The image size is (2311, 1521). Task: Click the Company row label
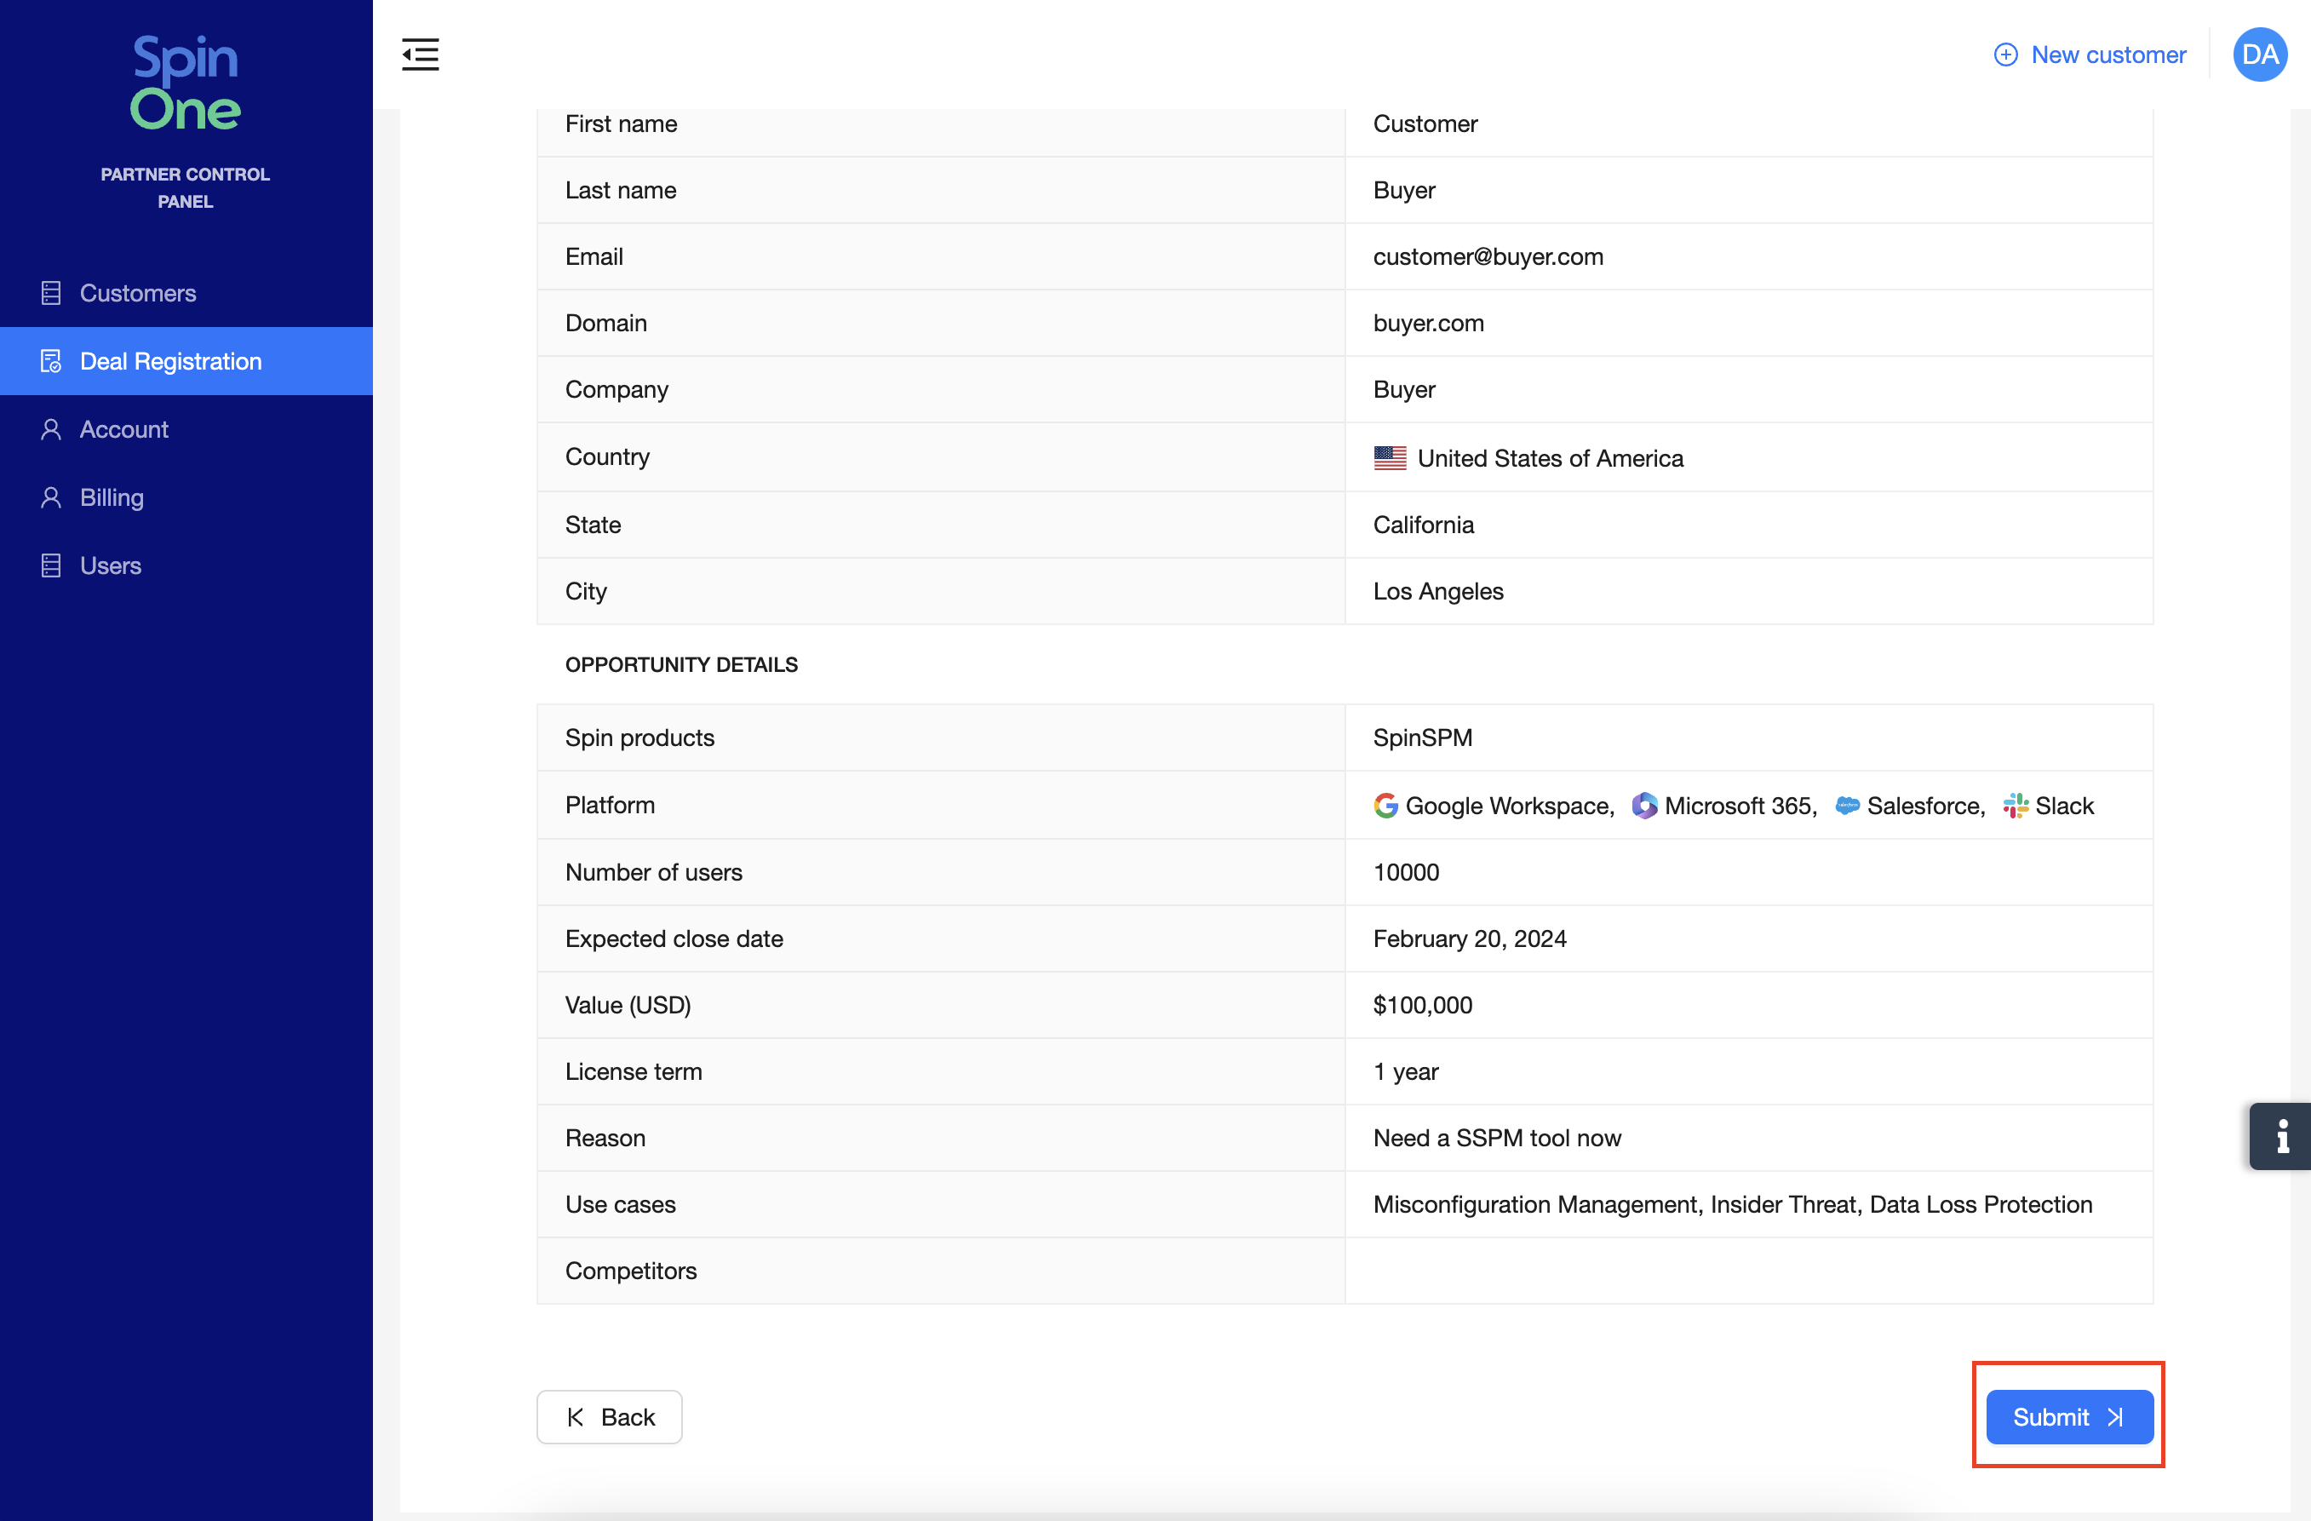coord(616,389)
